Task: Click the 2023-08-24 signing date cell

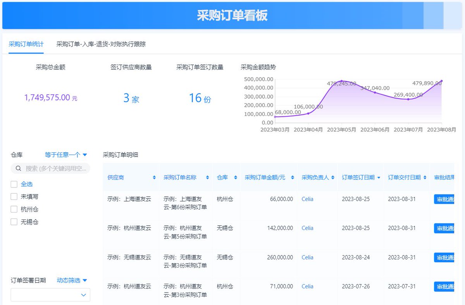Action: point(355,257)
